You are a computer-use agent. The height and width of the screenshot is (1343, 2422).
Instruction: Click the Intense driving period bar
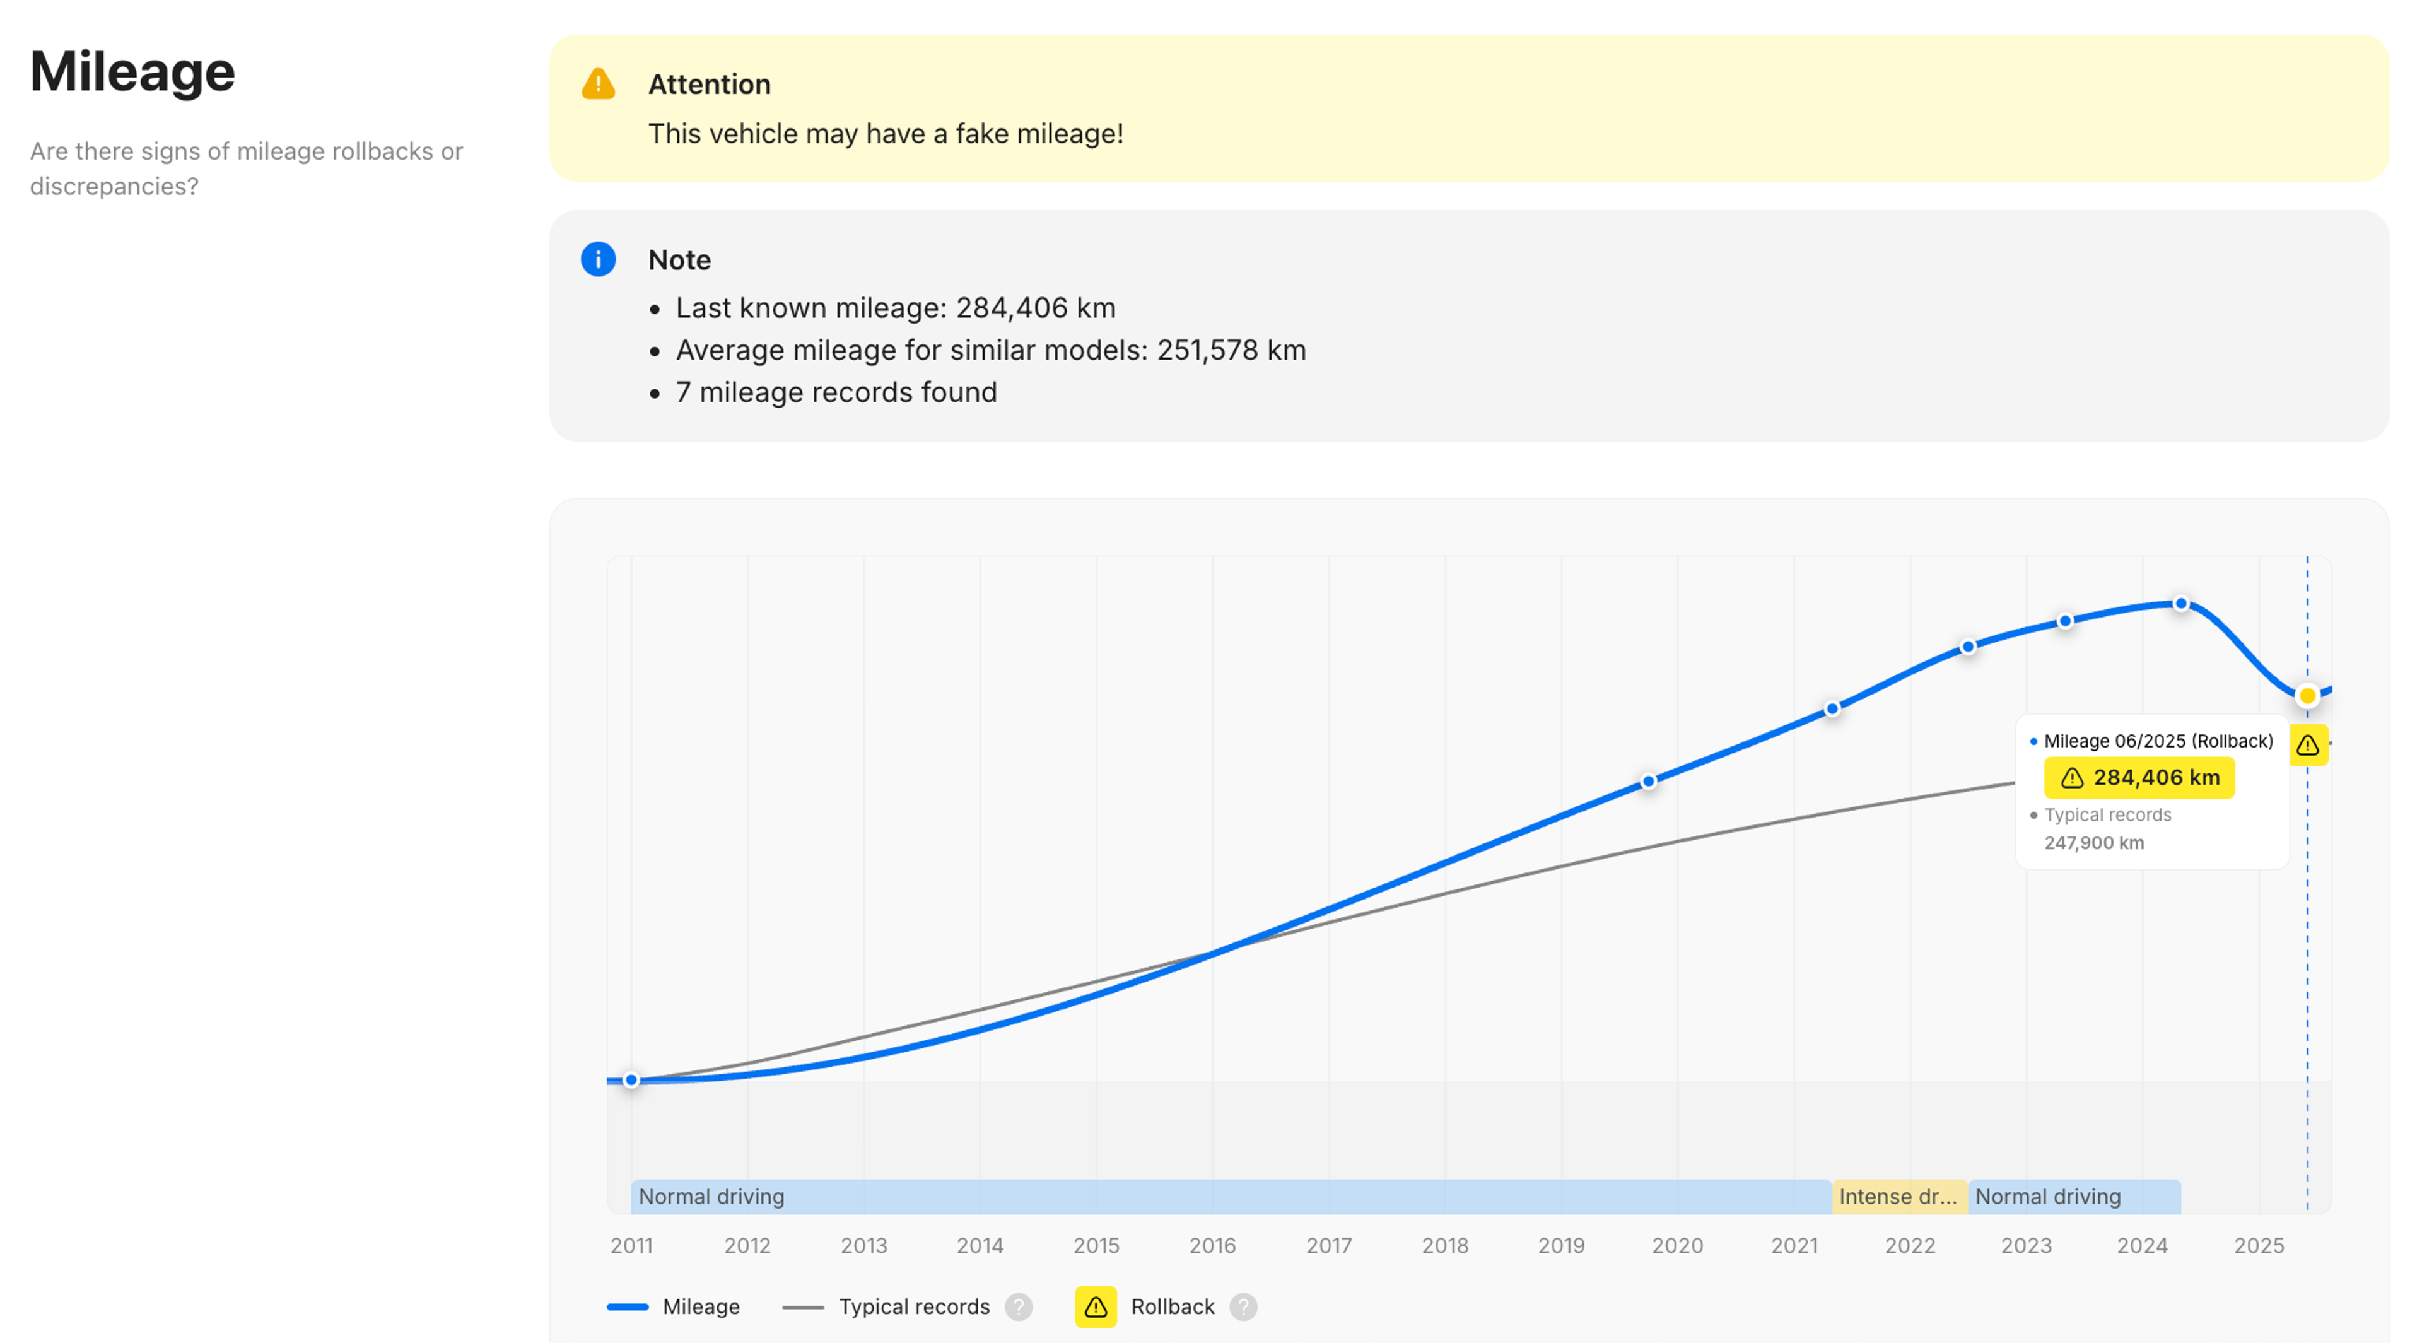coord(1898,1196)
